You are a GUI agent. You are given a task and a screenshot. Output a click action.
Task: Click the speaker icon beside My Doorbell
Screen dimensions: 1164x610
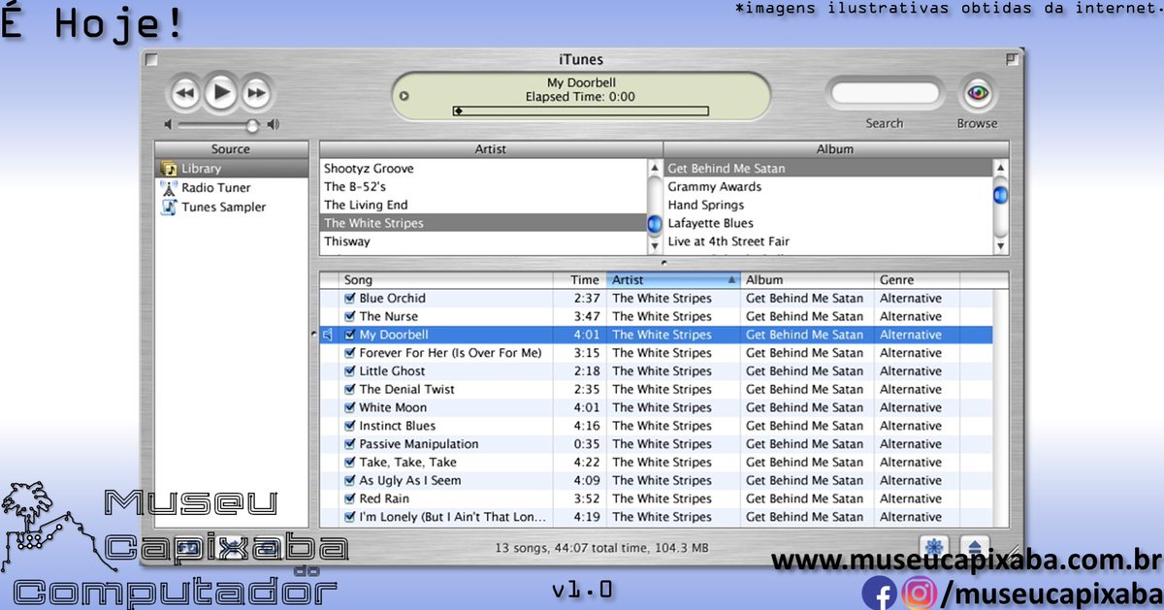pyautogui.click(x=328, y=335)
